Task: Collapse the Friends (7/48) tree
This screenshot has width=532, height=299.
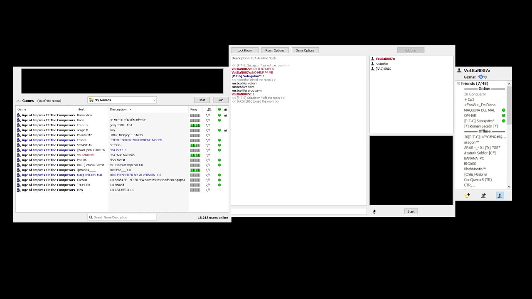Action: [458, 83]
